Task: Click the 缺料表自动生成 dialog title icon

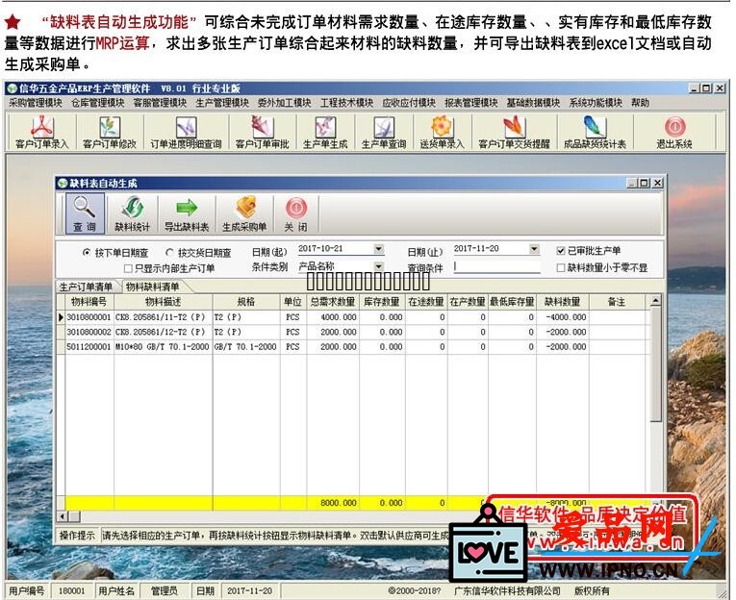Action: [x=62, y=184]
